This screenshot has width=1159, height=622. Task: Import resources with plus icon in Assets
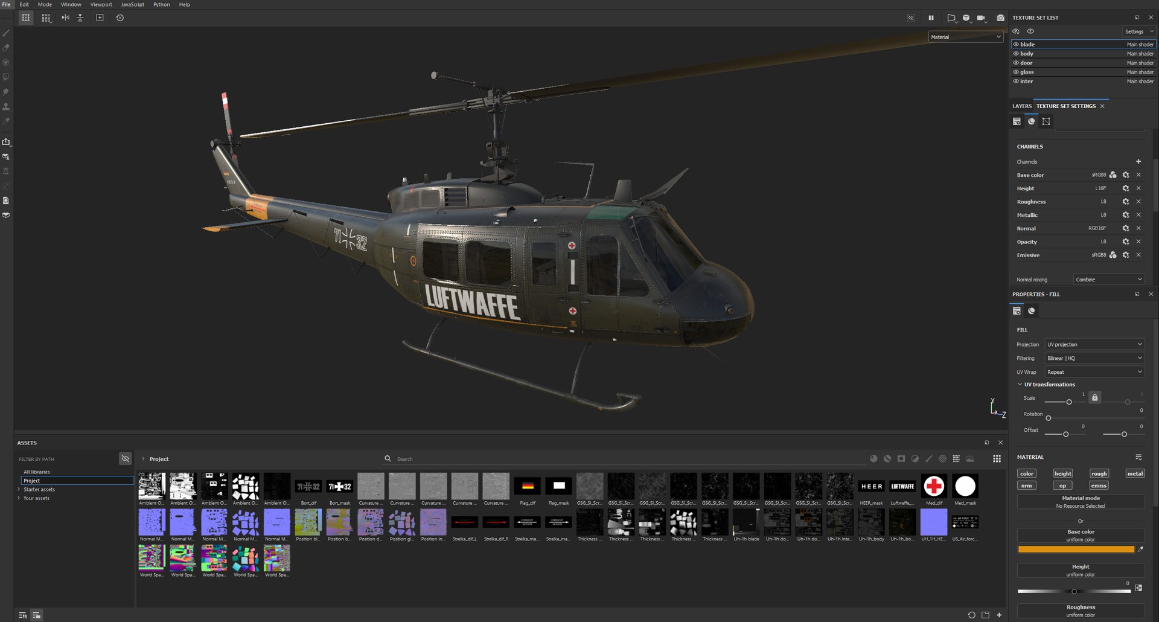(999, 615)
